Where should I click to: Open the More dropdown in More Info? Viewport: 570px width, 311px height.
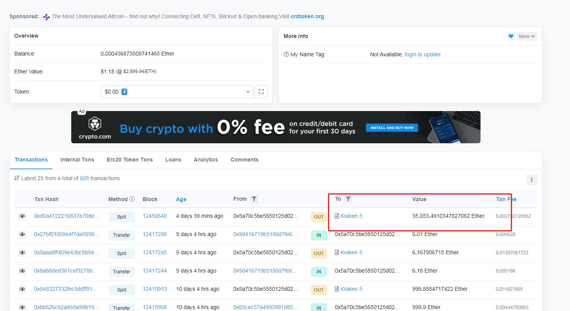(x=527, y=36)
